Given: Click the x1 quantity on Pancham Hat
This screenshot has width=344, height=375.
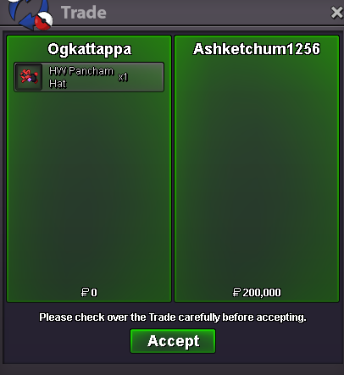Looking at the screenshot, I should tap(123, 77).
